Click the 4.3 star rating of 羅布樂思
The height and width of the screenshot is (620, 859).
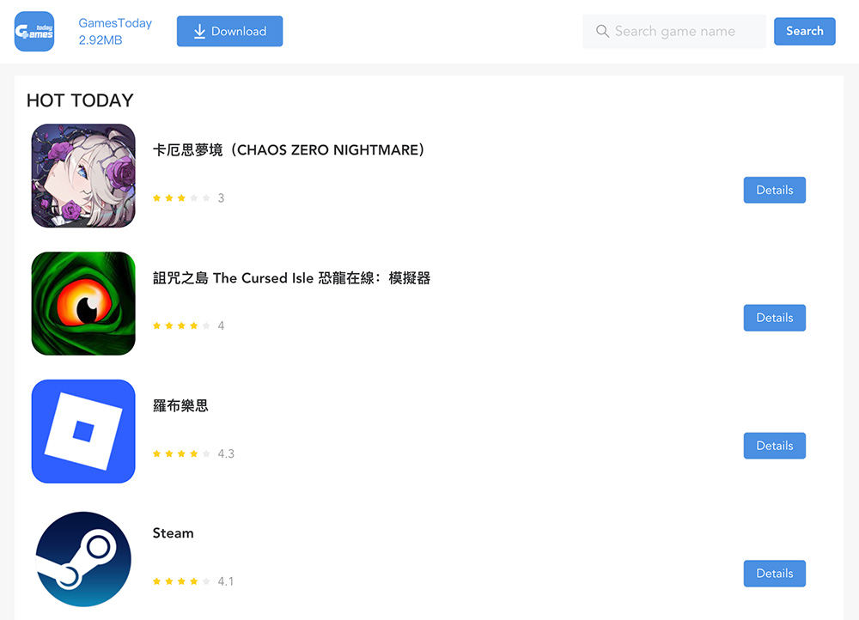pyautogui.click(x=193, y=453)
